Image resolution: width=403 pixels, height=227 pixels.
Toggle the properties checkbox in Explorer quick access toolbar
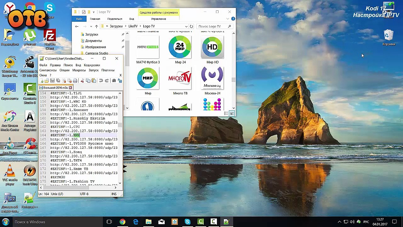coord(83,12)
